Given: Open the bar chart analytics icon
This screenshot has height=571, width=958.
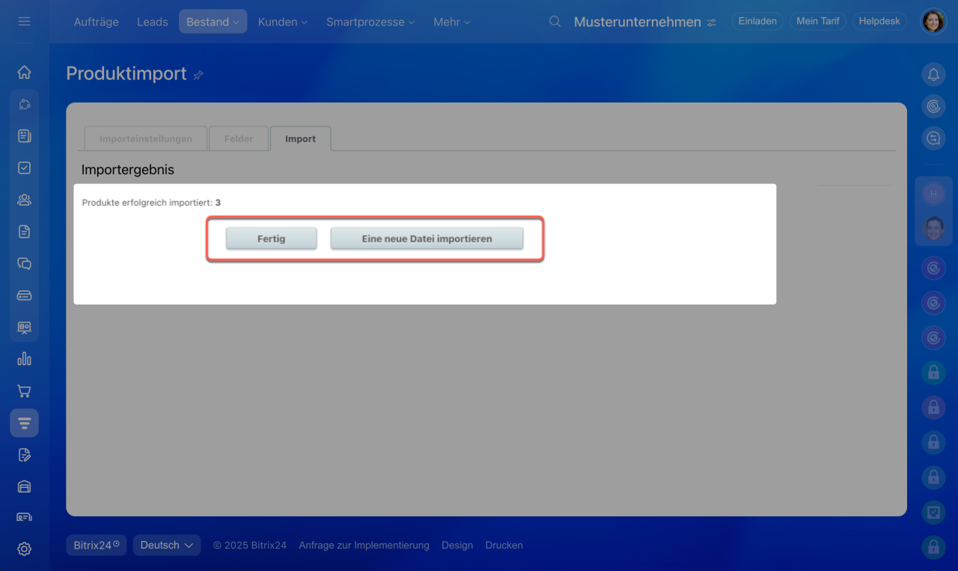Looking at the screenshot, I should (24, 358).
